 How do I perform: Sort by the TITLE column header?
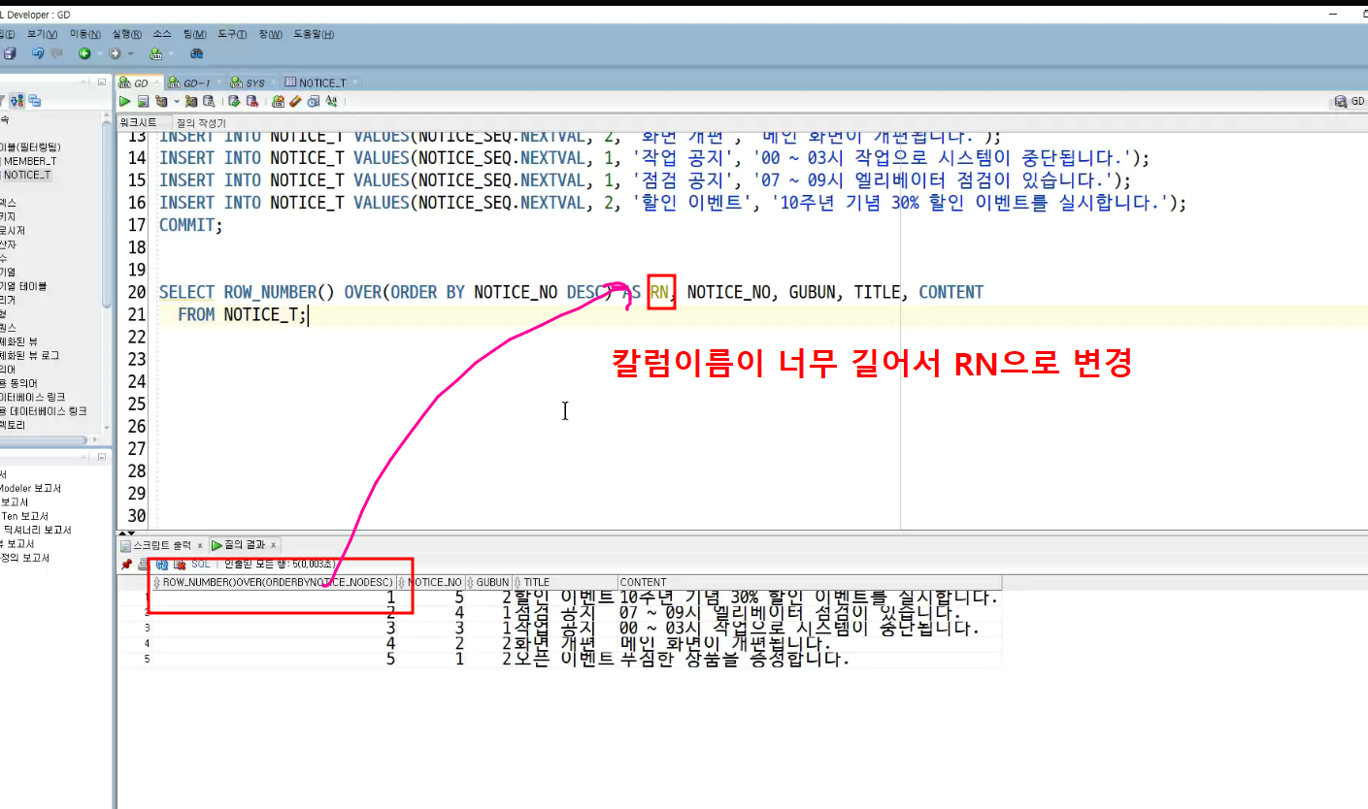coord(565,582)
